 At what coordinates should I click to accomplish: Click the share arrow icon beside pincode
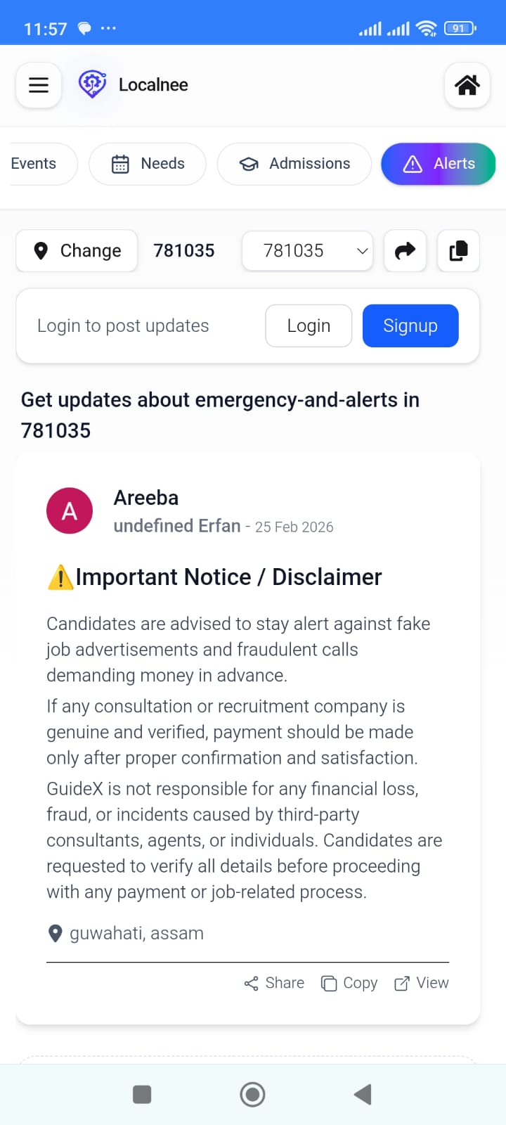pyautogui.click(x=406, y=250)
